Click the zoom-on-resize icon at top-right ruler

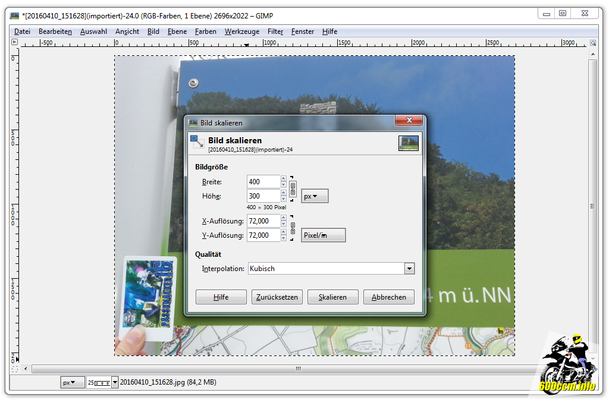coord(592,43)
